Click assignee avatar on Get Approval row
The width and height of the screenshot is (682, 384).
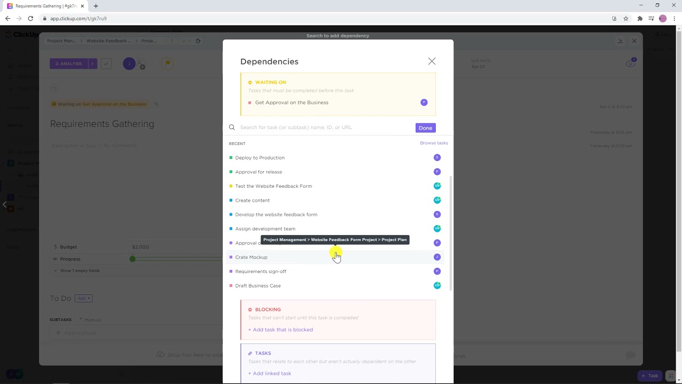[424, 102]
